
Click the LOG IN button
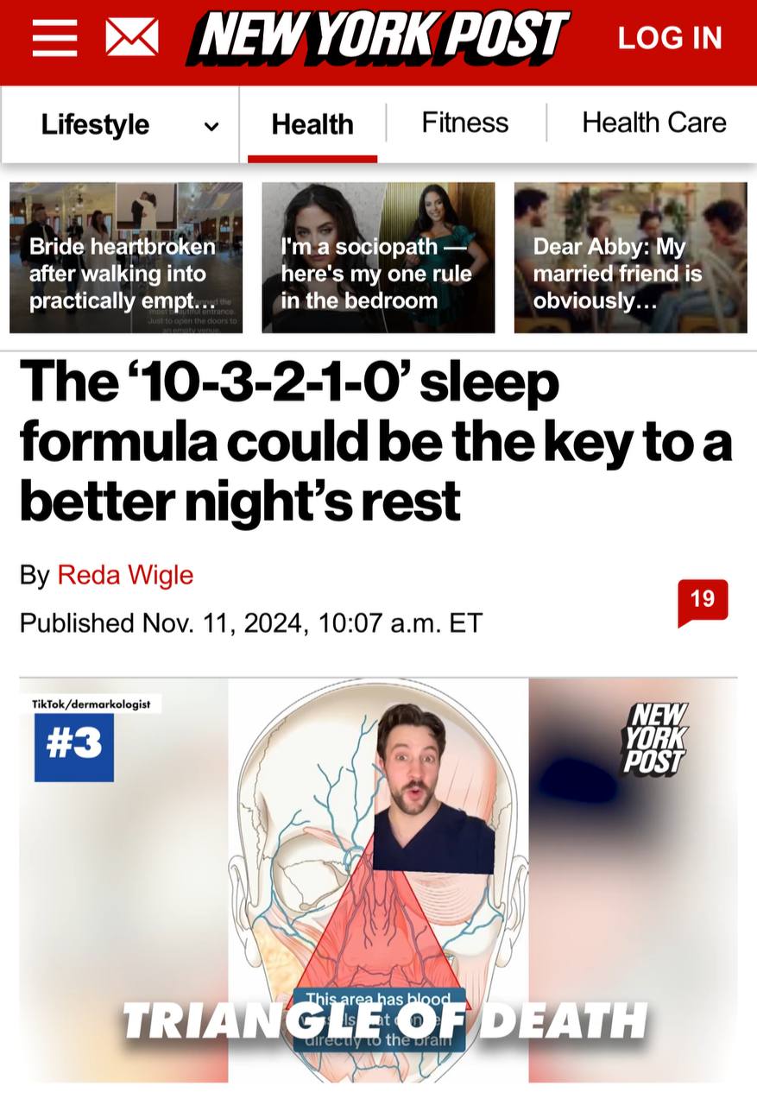[670, 38]
